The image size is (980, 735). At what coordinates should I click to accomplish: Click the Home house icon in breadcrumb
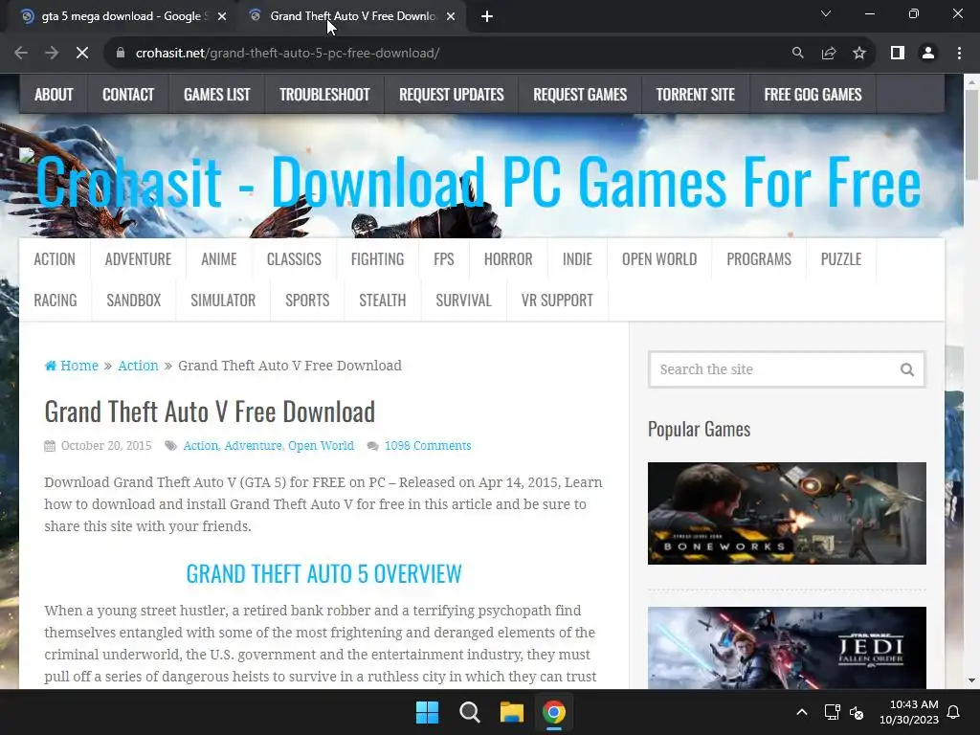pyautogui.click(x=51, y=366)
